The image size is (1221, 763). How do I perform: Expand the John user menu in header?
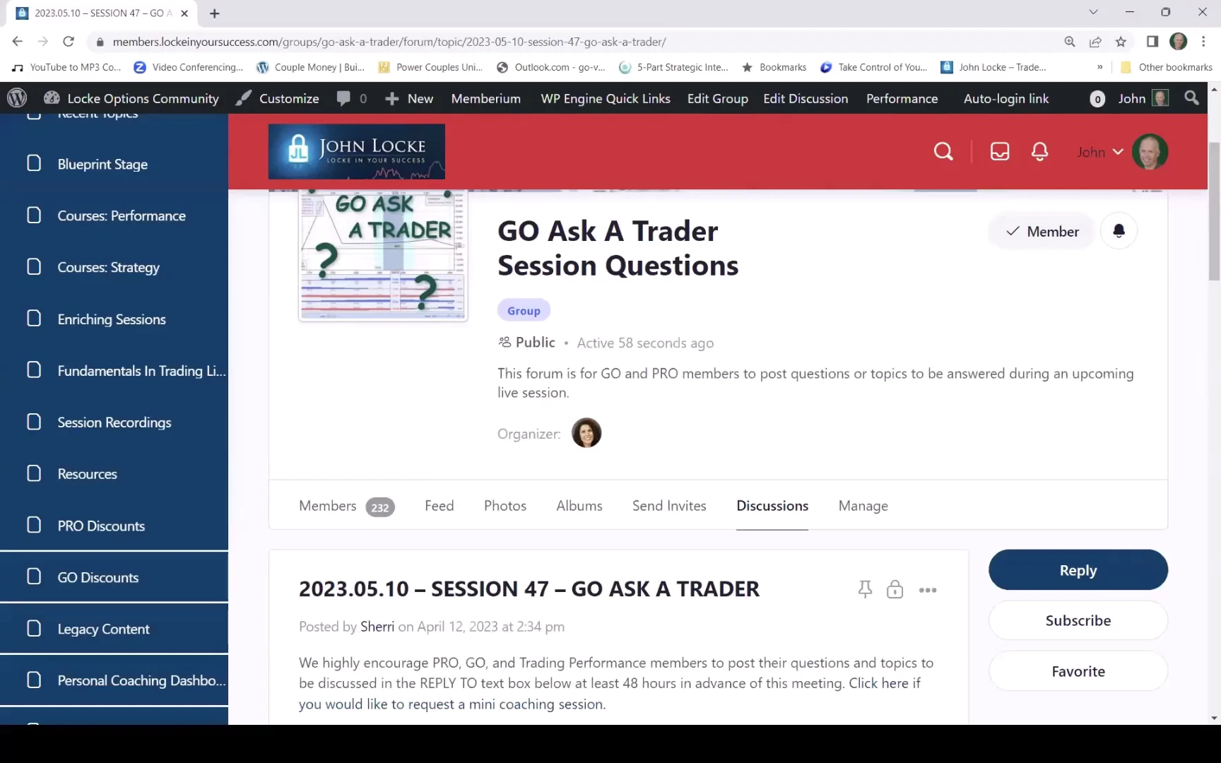click(1100, 152)
